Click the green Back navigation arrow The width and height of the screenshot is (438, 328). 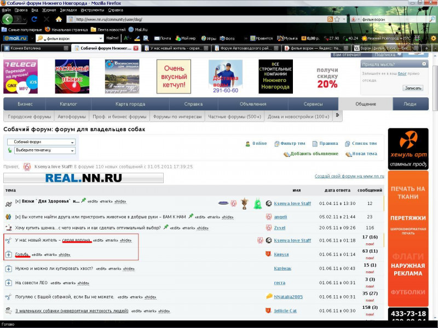pyautogui.click(x=8, y=19)
